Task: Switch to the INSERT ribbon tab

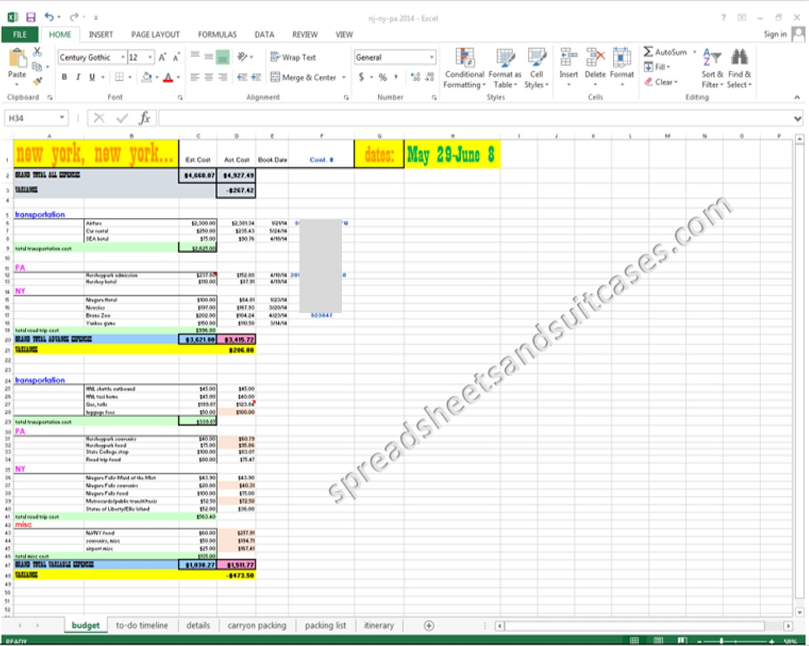Action: [x=101, y=35]
